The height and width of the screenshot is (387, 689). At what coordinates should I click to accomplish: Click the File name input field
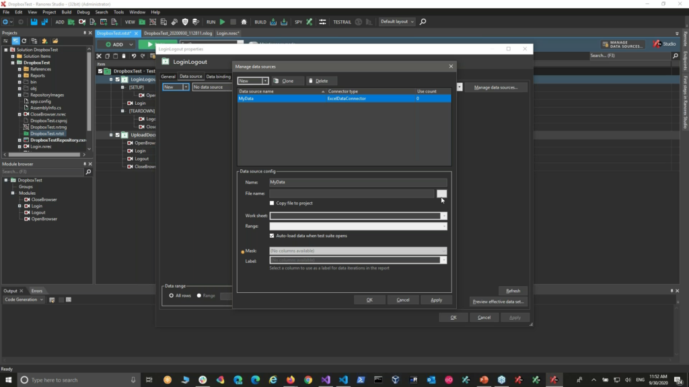click(x=352, y=193)
